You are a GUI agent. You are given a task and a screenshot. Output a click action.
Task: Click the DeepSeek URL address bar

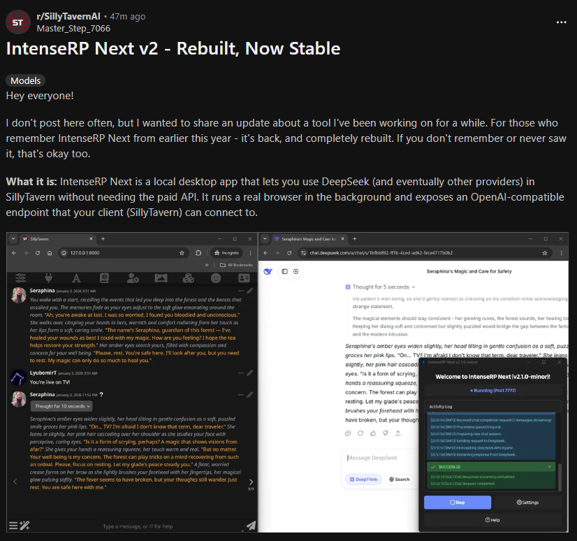(x=425, y=253)
